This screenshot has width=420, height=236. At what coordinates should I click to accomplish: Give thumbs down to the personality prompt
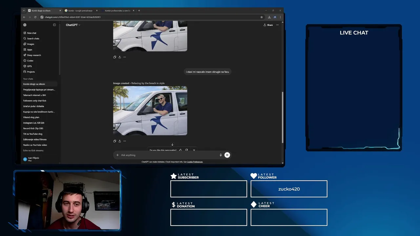(x=186, y=150)
